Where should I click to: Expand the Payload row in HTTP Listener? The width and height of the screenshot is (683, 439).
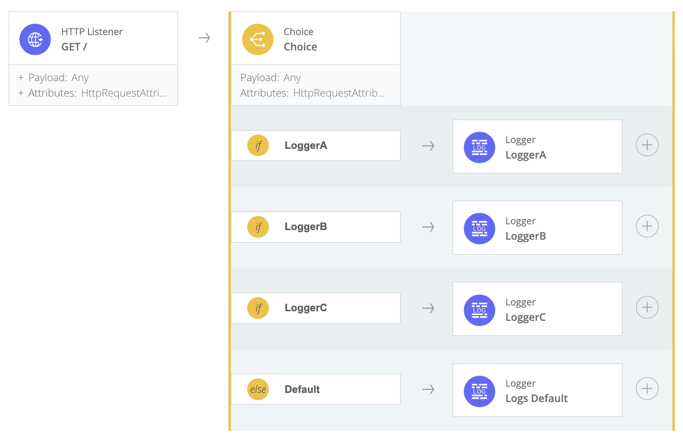click(x=21, y=78)
